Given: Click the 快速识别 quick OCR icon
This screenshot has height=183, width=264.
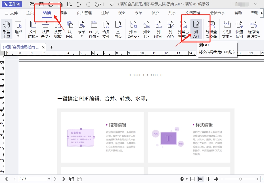Looking at the screenshot, I should 239,29.
